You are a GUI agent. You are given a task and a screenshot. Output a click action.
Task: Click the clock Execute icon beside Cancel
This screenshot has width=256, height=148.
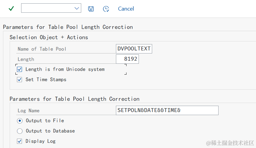tap(106, 9)
